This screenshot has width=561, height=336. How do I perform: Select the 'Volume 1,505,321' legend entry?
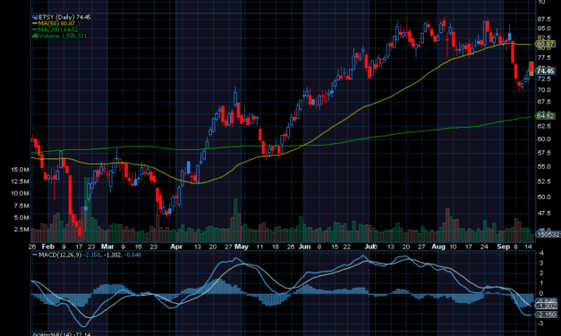[x=63, y=36]
